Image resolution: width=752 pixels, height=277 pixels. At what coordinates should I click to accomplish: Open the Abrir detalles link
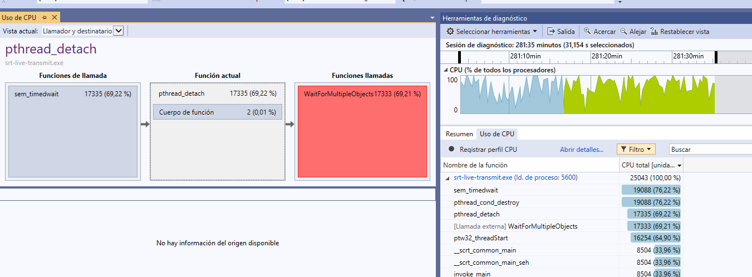click(582, 150)
